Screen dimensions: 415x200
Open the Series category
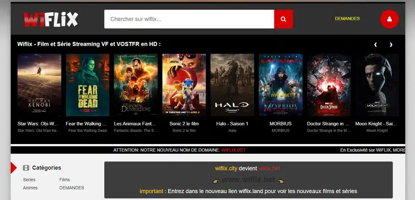click(29, 180)
